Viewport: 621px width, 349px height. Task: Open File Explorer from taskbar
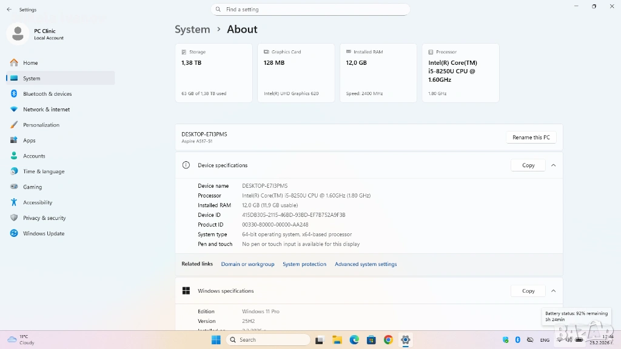[337, 340]
